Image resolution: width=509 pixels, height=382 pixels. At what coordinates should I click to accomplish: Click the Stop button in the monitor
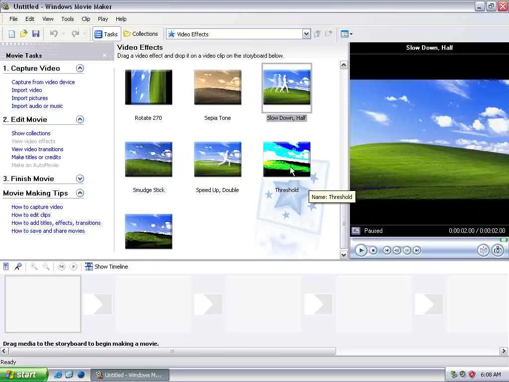[373, 251]
